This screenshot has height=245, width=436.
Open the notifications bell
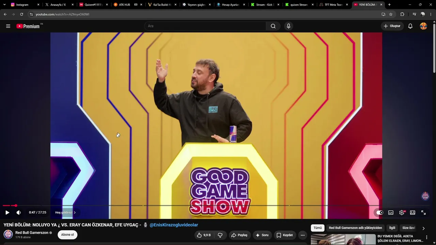[410, 26]
